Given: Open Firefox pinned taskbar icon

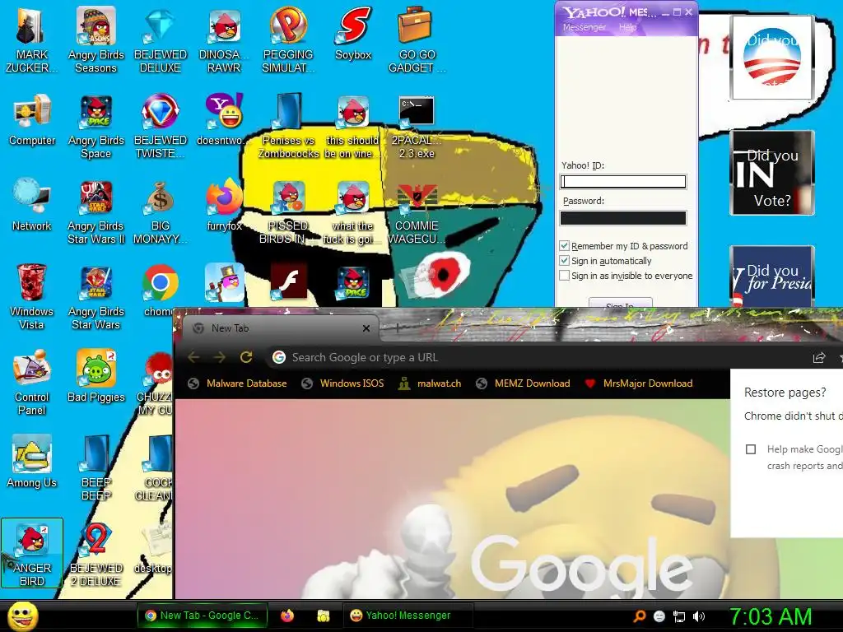Looking at the screenshot, I should [287, 616].
